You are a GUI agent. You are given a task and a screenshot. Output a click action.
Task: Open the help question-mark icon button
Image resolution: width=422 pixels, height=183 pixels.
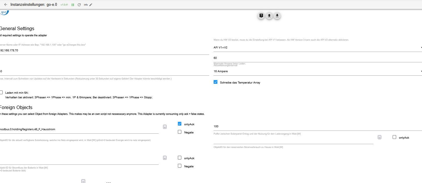[261, 16]
